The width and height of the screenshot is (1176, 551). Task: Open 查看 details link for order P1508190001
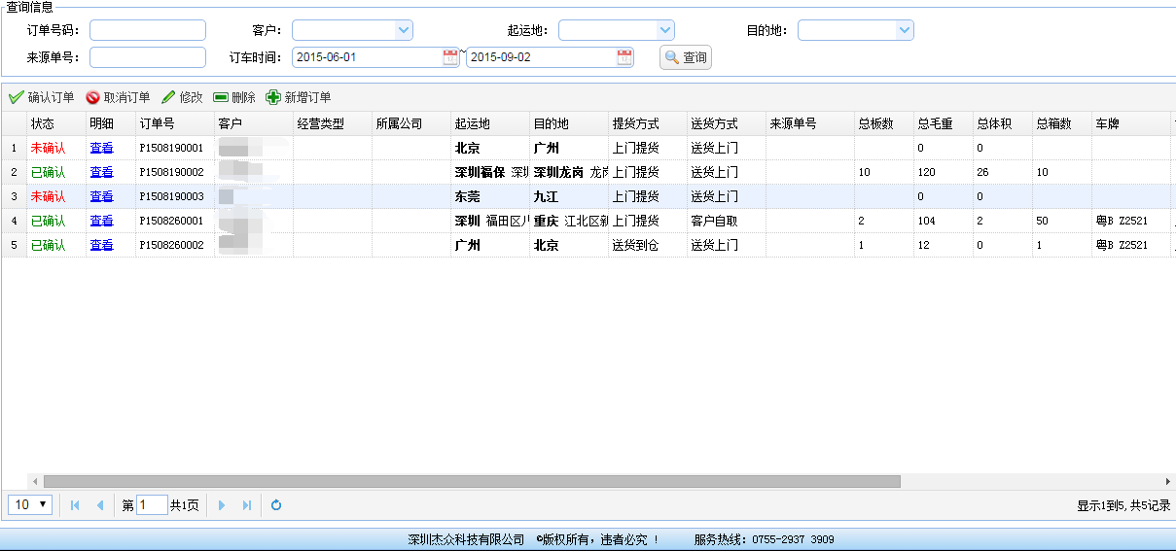101,148
